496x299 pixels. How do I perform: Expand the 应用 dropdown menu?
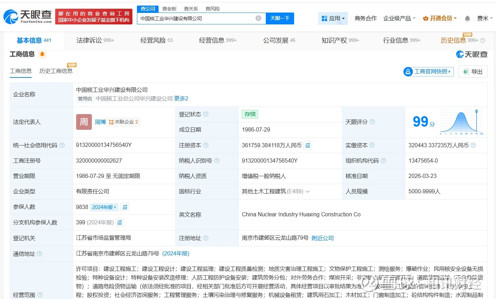click(333, 18)
